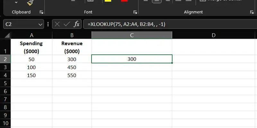Open the Paste options chevron in Clipboard
257x128 pixels.
(x=16, y=2)
